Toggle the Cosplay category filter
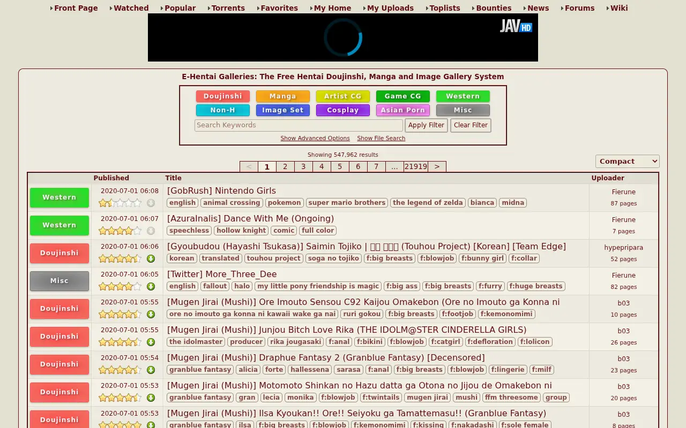Viewport: 686px width, 428px height. pyautogui.click(x=343, y=110)
